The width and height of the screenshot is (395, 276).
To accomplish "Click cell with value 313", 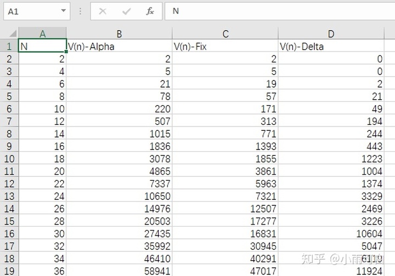I will click(x=225, y=121).
